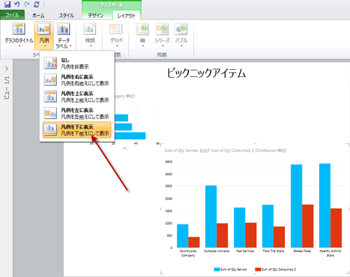The width and height of the screenshot is (350, 277).
Task: Click the データラベル data labels icon
Action: (x=64, y=29)
